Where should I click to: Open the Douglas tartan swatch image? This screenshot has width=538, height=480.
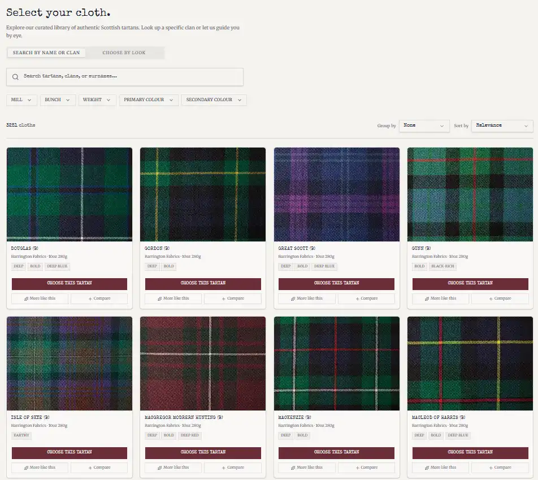(70, 194)
